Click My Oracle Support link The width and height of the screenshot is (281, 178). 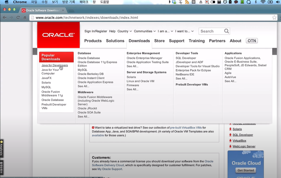110,169
